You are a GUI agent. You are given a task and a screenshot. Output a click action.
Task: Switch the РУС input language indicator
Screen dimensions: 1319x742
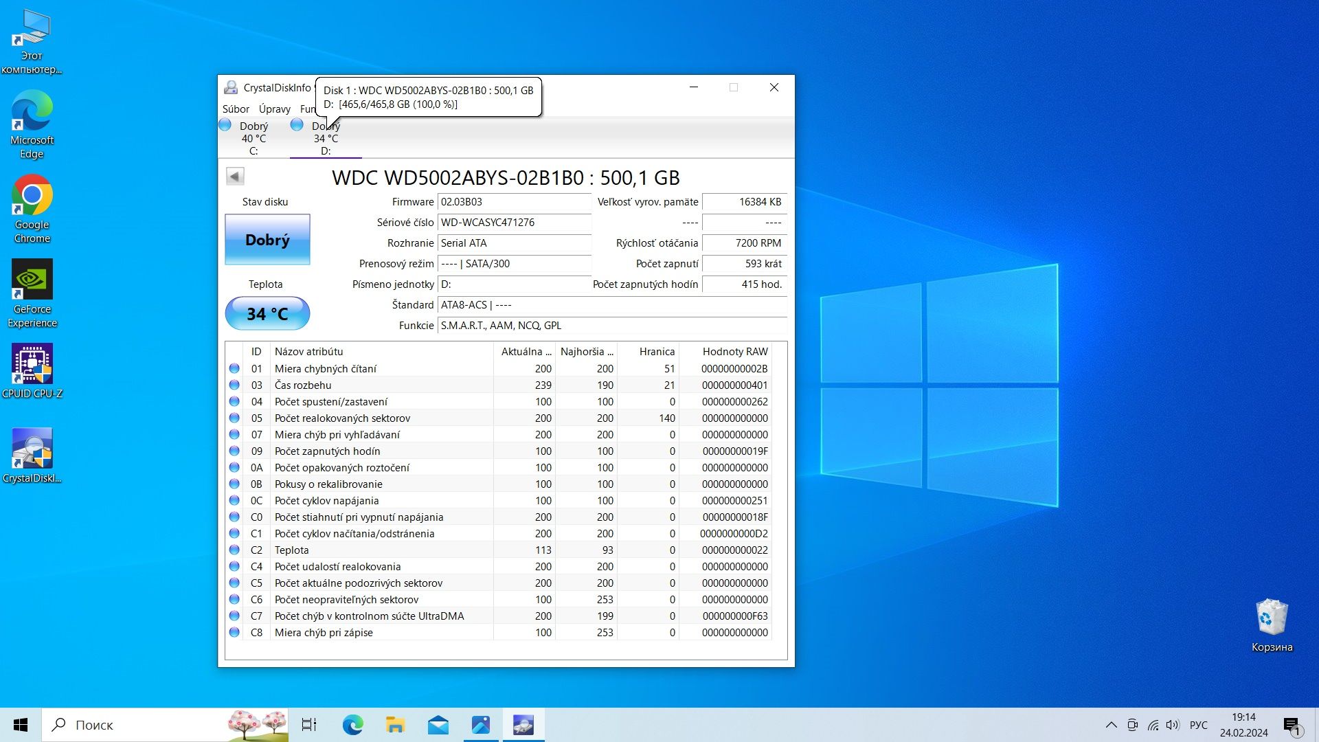(1198, 725)
